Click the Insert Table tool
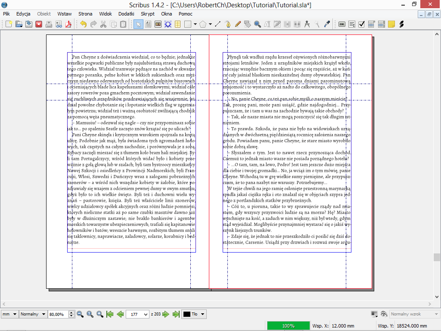441x331 pixels. (x=177, y=24)
